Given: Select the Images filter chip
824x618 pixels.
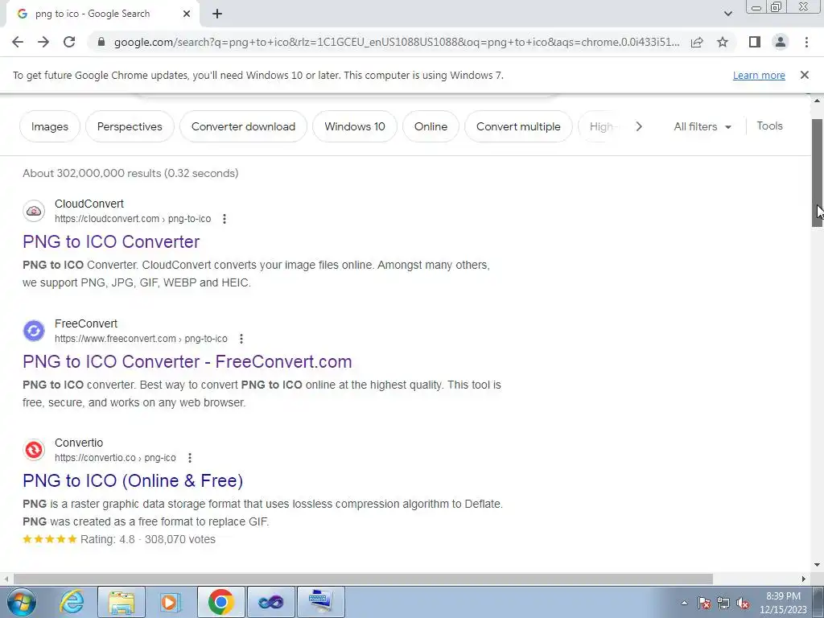Looking at the screenshot, I should click(x=50, y=126).
